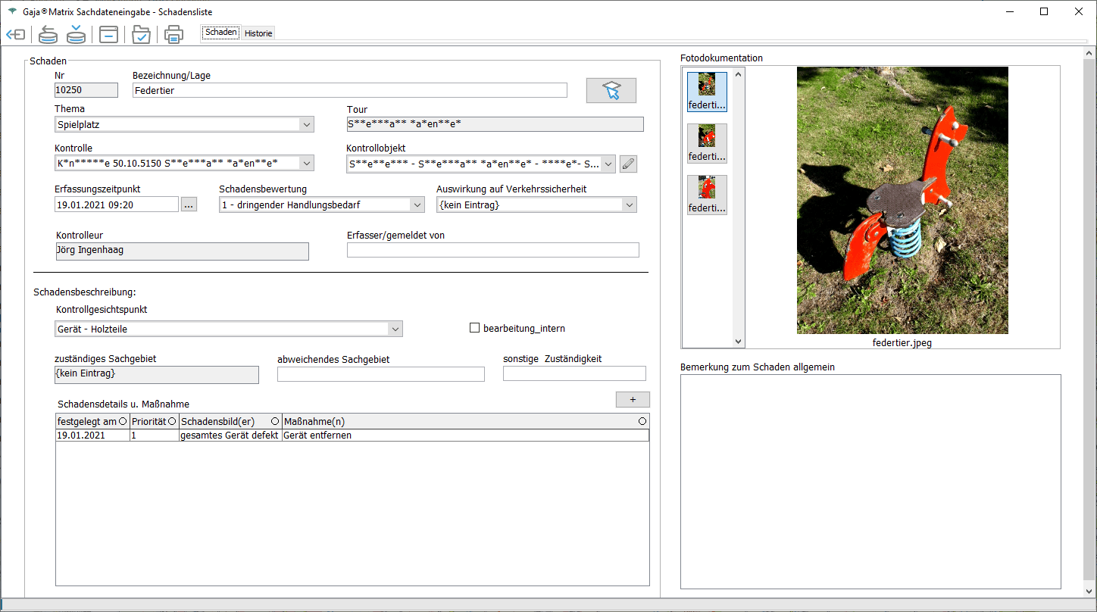Expand the Schadensbewertung dropdown
The height and width of the screenshot is (612, 1097).
pos(417,205)
